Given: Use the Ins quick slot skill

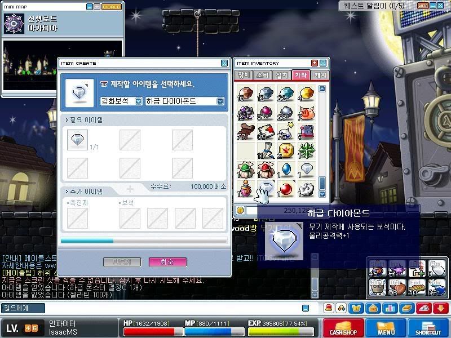Looking at the screenshot, I should (x=397, y=269).
